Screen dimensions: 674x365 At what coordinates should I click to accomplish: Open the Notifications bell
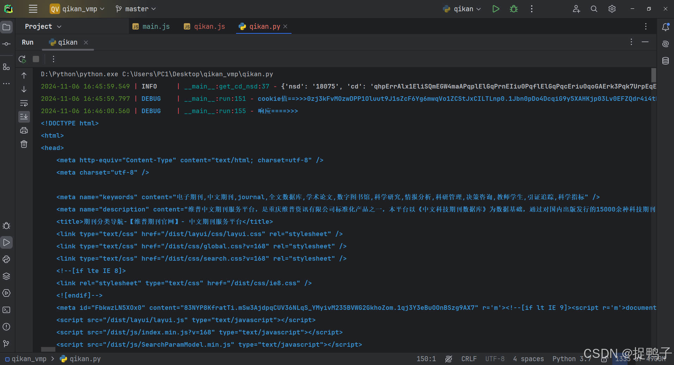point(666,27)
